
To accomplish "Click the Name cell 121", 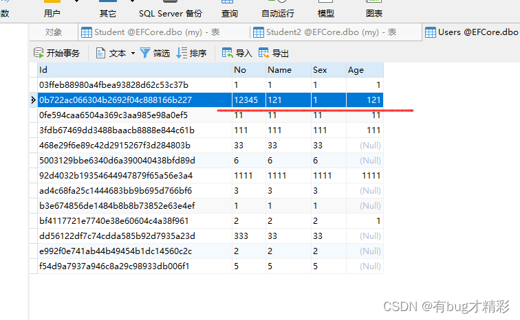I will (288, 100).
